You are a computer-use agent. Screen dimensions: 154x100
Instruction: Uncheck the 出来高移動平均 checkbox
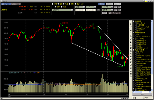136,90
